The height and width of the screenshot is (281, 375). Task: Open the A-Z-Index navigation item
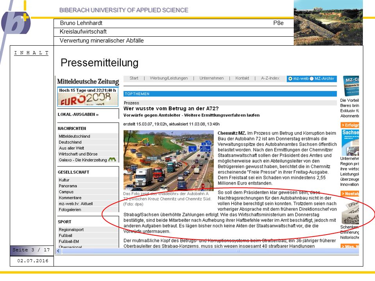[270, 78]
